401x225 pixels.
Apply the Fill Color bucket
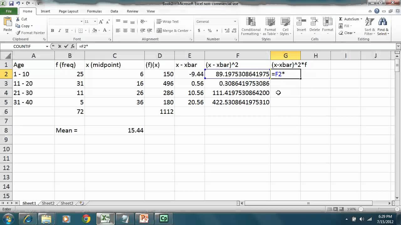(x=94, y=31)
